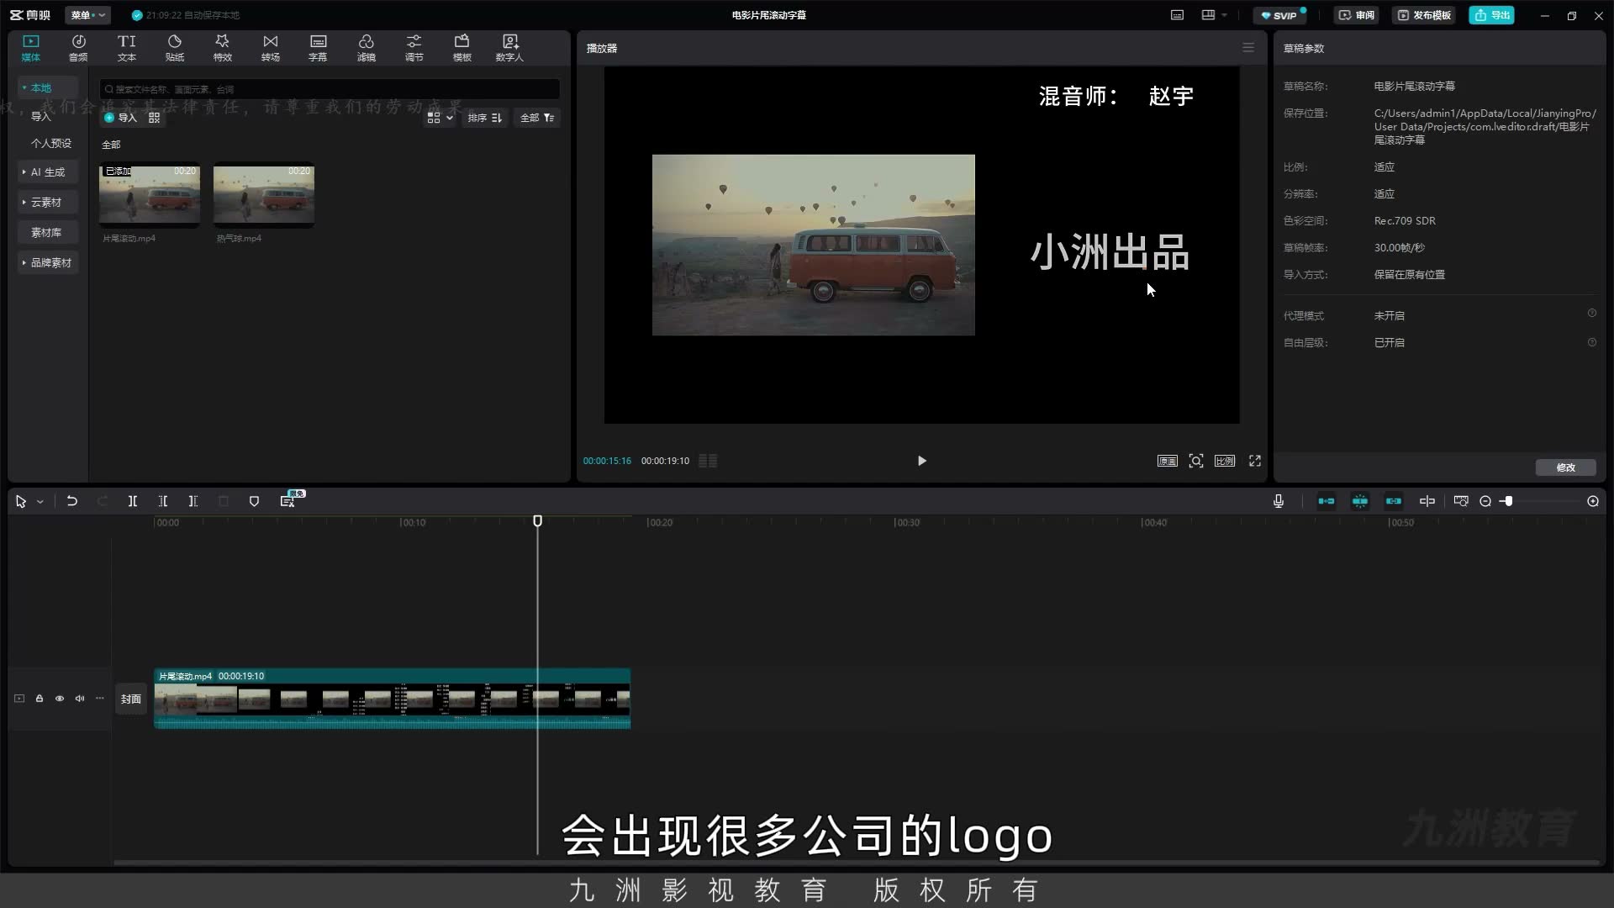Toggle preview axis in timeline toolbar
Screen dimensions: 1614x908
click(x=1427, y=501)
